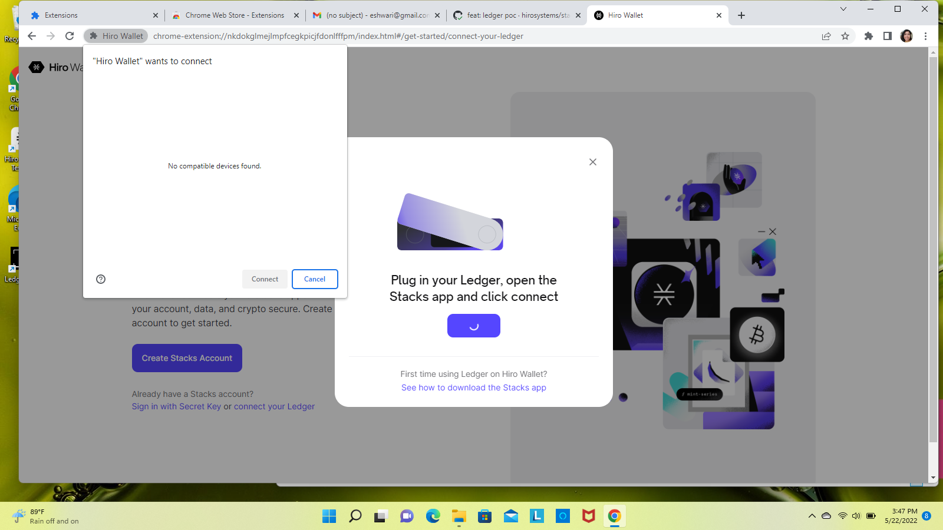Check Wi-Fi status from the system tray
Screen dimensions: 943x530
841,516
